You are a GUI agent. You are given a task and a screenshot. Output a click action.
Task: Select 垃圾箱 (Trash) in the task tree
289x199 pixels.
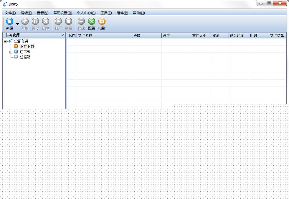tap(25, 57)
